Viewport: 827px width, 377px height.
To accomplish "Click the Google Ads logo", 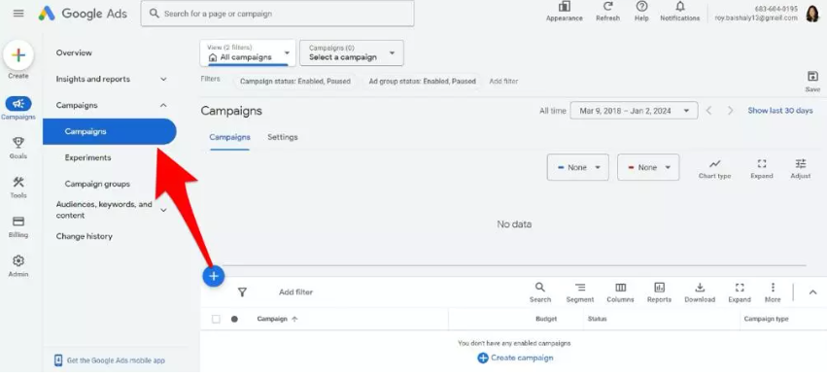I will coord(83,14).
